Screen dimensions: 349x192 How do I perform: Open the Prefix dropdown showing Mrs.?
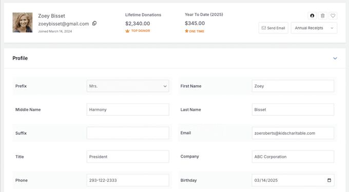tap(128, 86)
